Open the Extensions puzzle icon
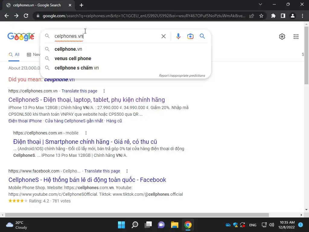The height and width of the screenshot is (232, 309). tap(273, 16)
